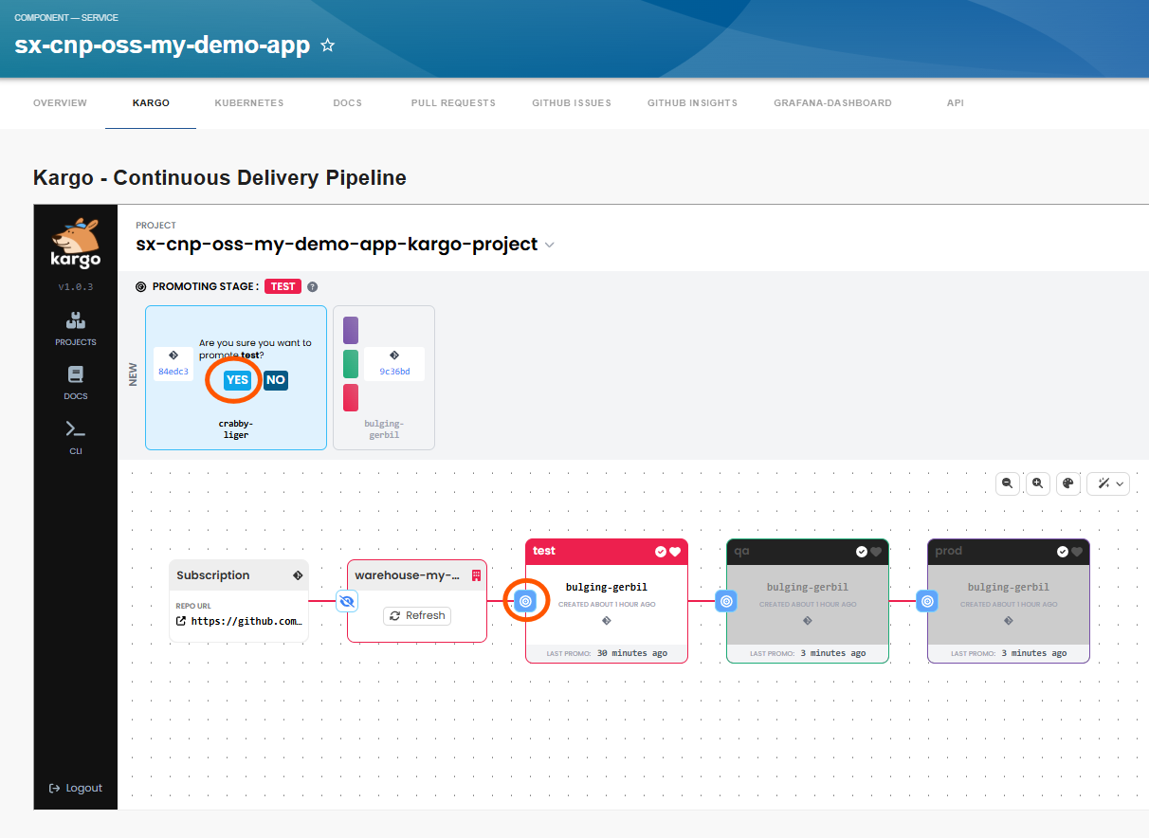Viewport: 1149px width, 838px height.
Task: Click the Kargo kangaroo logo
Action: (76, 243)
